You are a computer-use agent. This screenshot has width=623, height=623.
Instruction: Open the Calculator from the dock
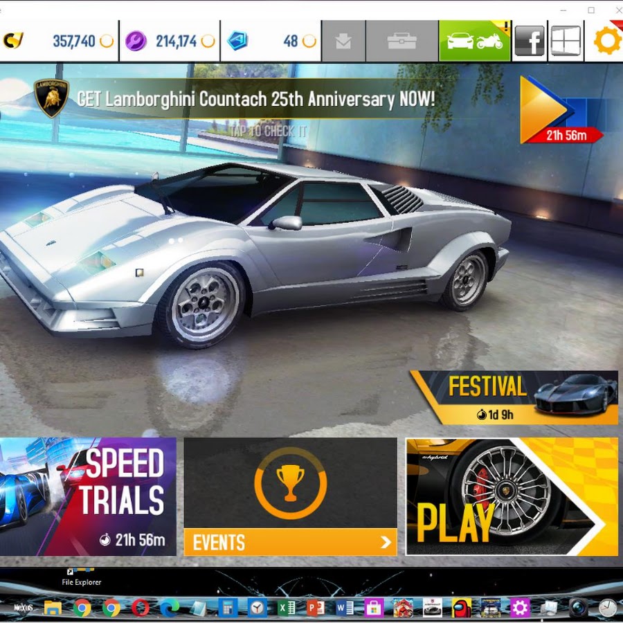(228, 608)
